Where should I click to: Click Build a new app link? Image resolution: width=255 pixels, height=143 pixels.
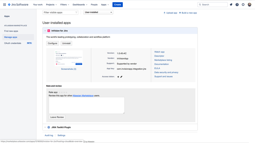tap(188, 13)
